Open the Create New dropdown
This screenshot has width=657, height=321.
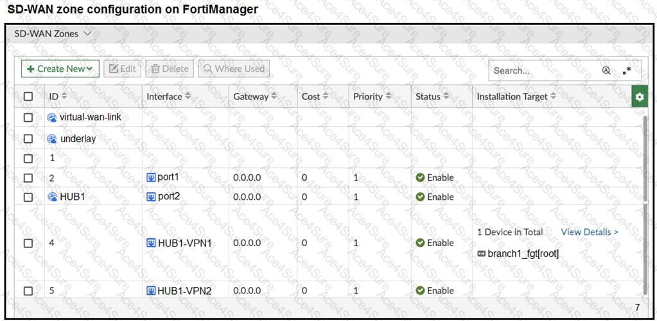click(60, 69)
